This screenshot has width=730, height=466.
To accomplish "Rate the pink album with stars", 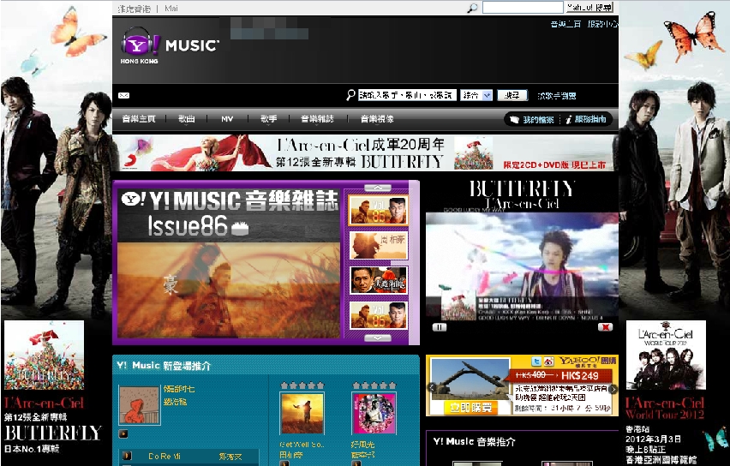I will coord(374,385).
